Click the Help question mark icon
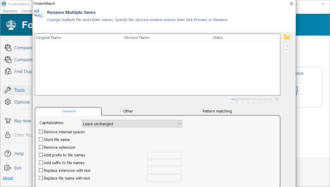 (8, 154)
